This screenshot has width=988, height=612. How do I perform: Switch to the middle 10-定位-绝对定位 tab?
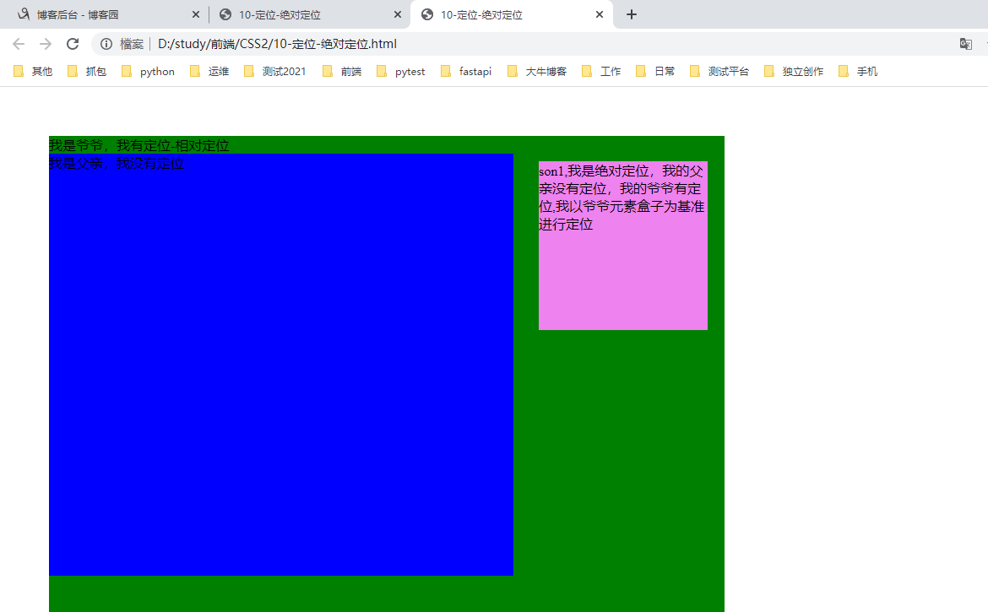coord(309,14)
